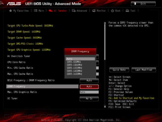Open BCLK Frequency DRAM Ratio Auto dropdown

click(89, 81)
